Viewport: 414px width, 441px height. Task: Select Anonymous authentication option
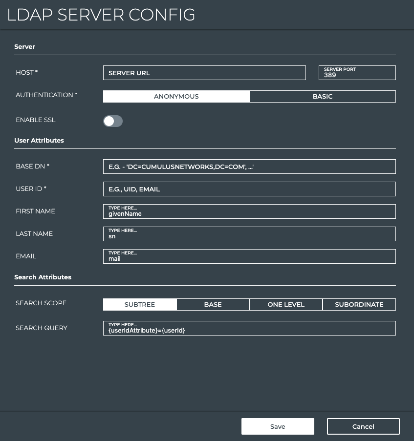[176, 97]
